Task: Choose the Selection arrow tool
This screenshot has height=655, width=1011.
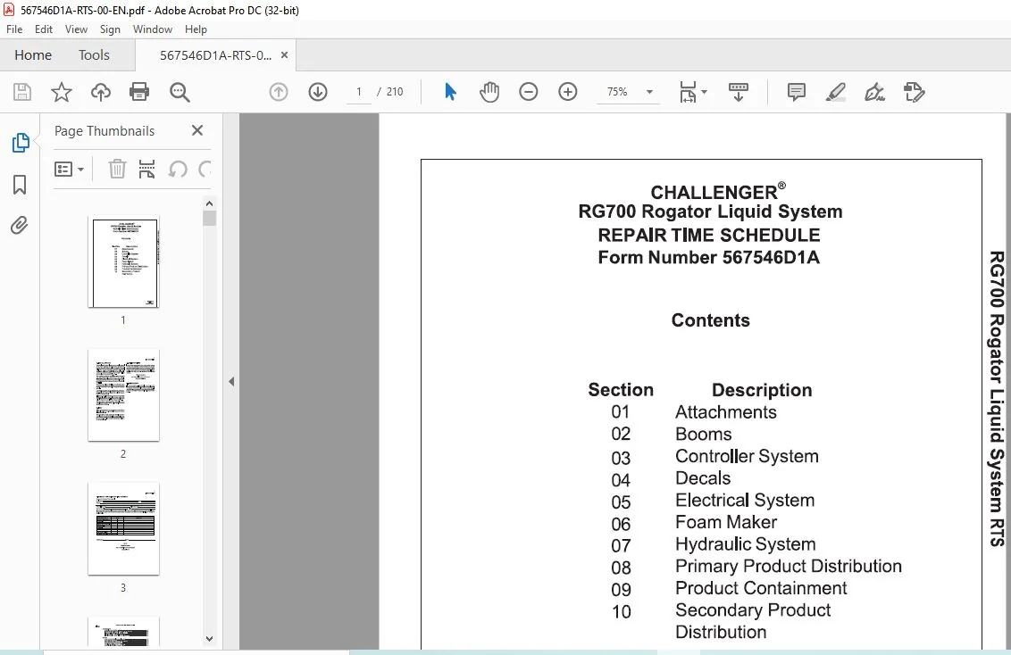Action: point(450,92)
